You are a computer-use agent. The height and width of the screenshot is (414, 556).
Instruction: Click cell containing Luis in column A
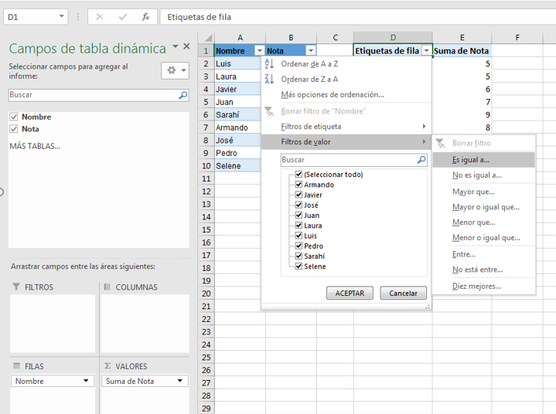coord(238,64)
